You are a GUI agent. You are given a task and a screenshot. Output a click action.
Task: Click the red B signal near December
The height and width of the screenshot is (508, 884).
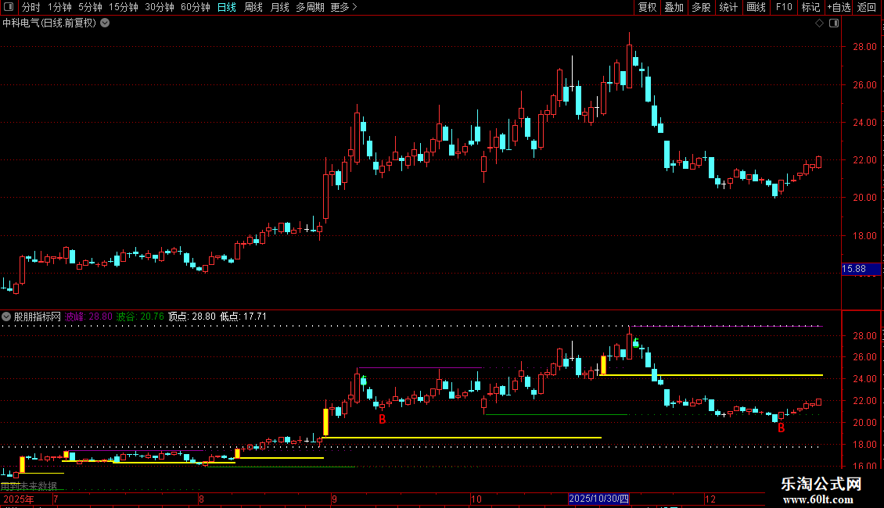[781, 428]
